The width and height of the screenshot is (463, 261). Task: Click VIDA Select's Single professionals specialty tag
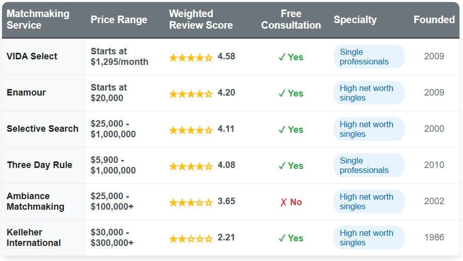(x=368, y=57)
